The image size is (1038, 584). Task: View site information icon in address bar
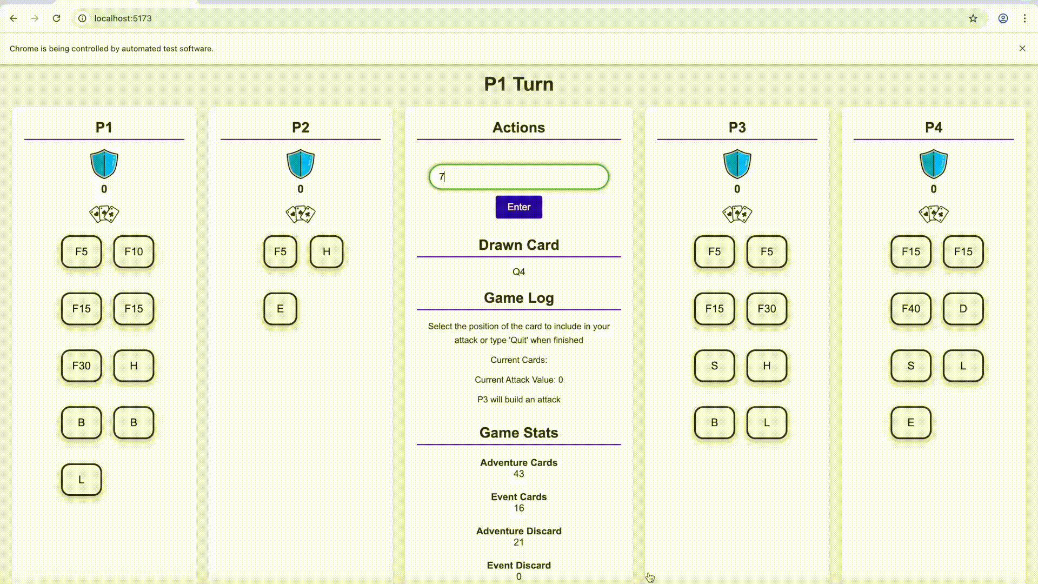(x=82, y=18)
